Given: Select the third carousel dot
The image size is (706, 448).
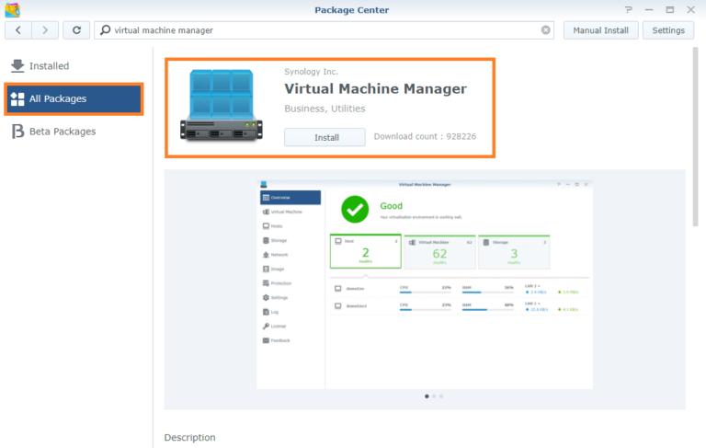Looking at the screenshot, I should (x=441, y=396).
